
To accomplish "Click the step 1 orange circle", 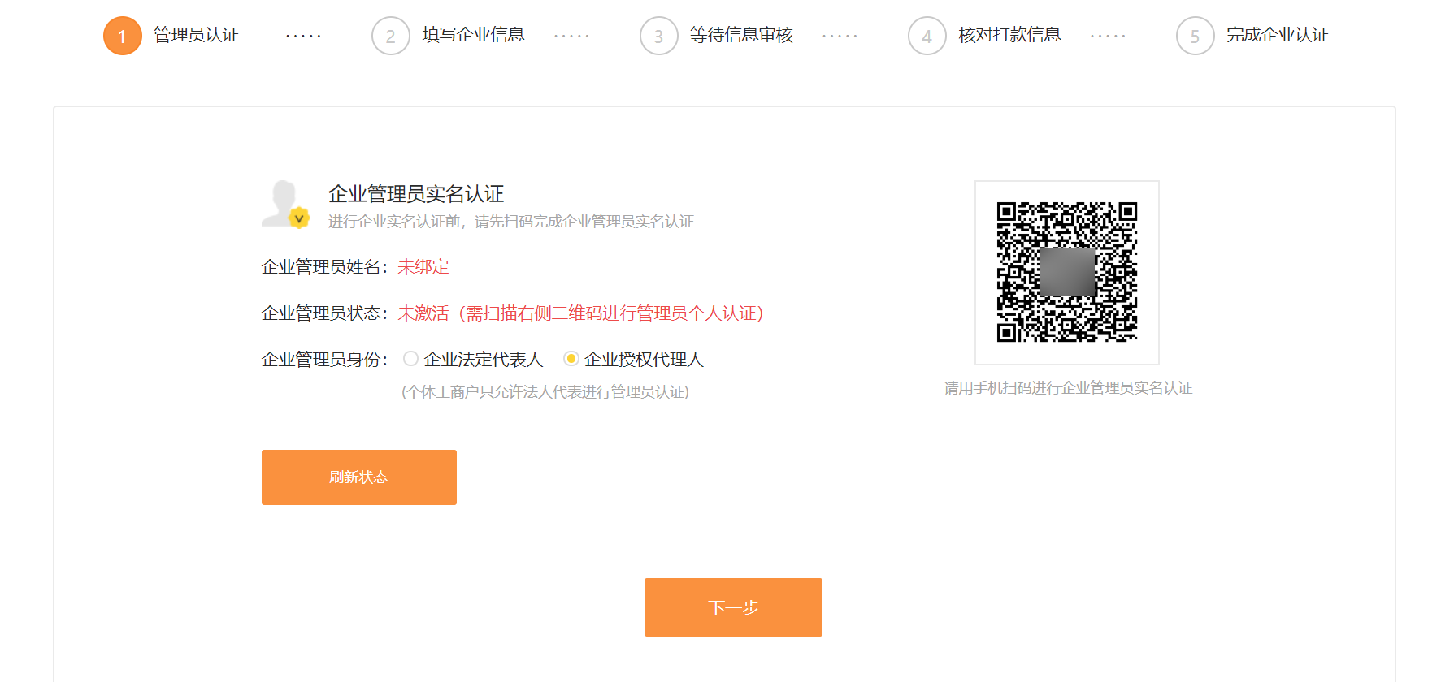I will pos(123,36).
